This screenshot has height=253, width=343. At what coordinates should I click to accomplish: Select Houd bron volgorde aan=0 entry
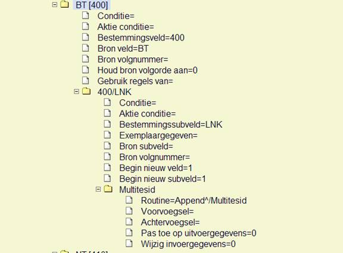148,71
